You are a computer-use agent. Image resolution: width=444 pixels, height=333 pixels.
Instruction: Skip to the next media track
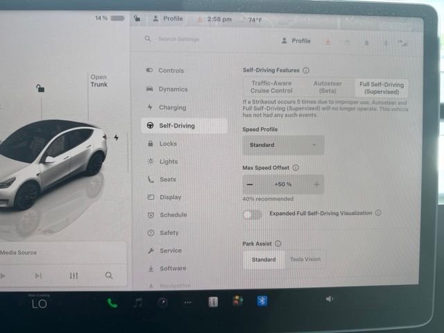[x=38, y=275]
